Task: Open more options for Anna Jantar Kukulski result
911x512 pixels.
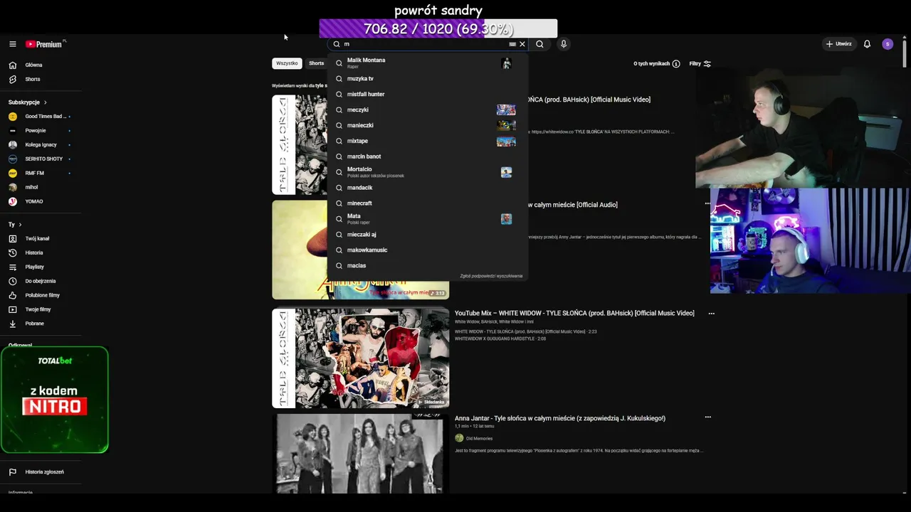Action: point(707,417)
